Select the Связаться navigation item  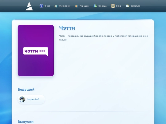pyautogui.click(x=135, y=6)
